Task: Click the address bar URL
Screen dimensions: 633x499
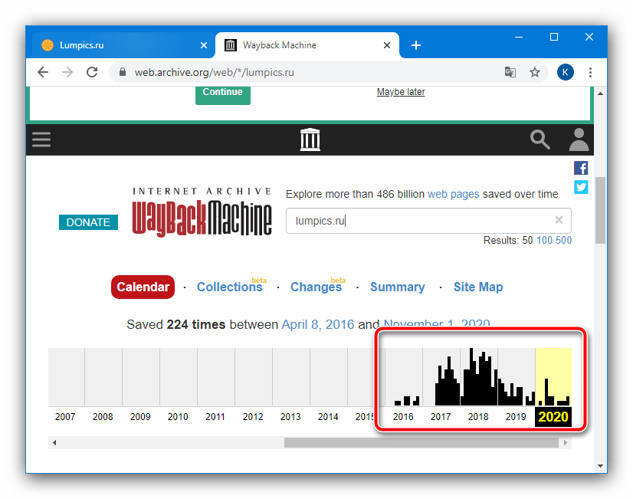Action: [215, 73]
